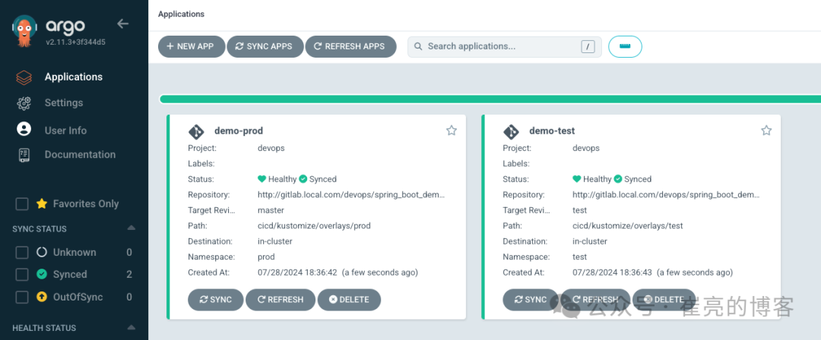The height and width of the screenshot is (340, 821).
Task: Click the Favorites Only star icon
Action: [x=42, y=204]
